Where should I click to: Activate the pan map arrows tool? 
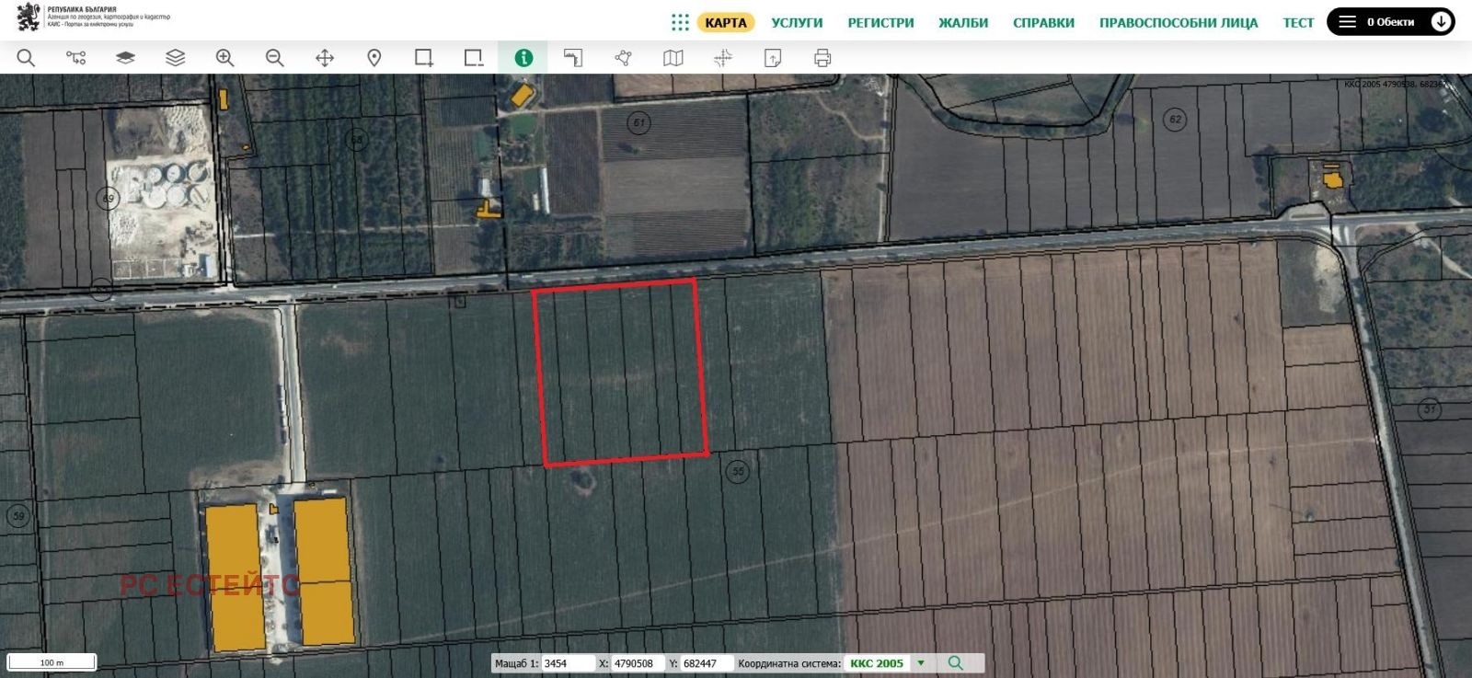coord(325,58)
